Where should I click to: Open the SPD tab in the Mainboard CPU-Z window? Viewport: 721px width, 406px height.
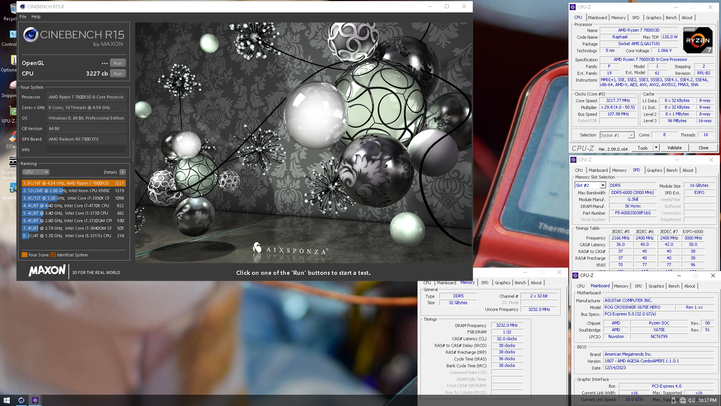click(x=638, y=286)
